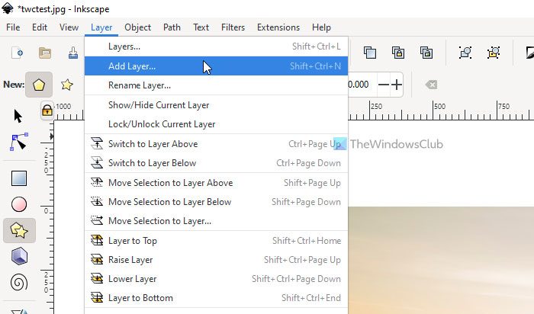Select Switch to Layer Below
The width and height of the screenshot is (534, 314).
coord(216,163)
